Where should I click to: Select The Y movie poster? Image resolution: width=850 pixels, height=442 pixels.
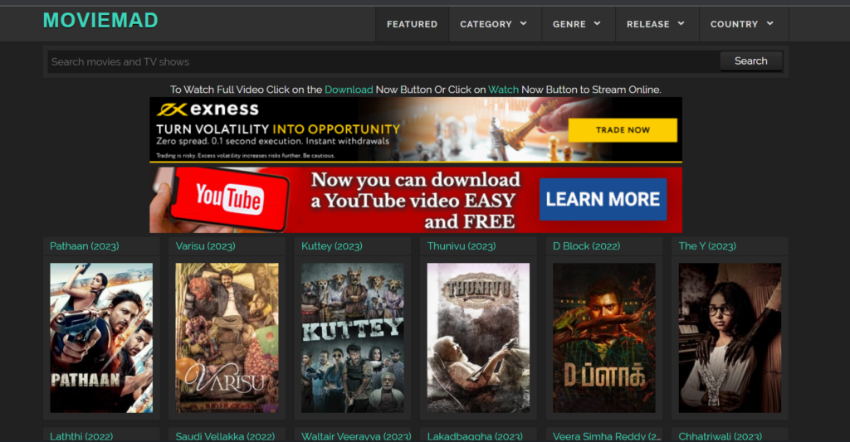[x=730, y=338]
